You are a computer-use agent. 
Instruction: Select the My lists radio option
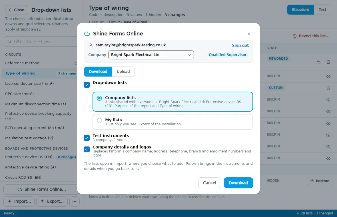(x=99, y=120)
